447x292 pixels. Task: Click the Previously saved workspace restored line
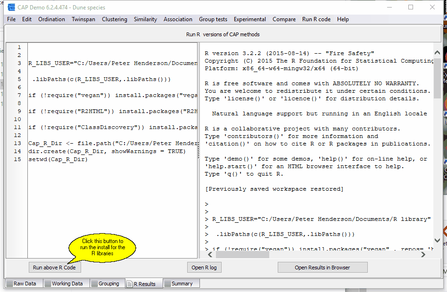point(274,189)
